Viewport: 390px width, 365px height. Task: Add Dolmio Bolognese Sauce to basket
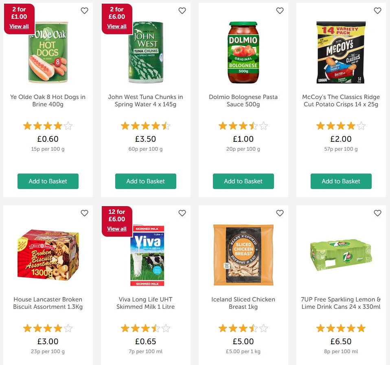coord(243,181)
